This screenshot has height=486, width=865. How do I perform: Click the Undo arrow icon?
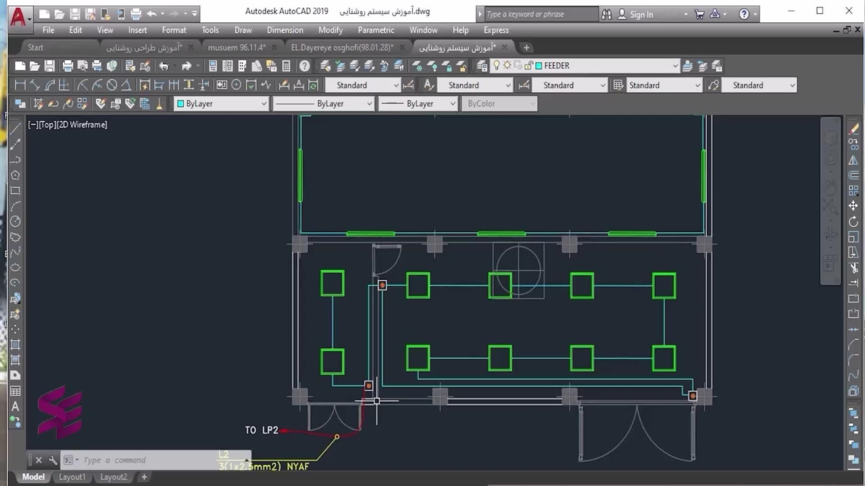[x=164, y=66]
